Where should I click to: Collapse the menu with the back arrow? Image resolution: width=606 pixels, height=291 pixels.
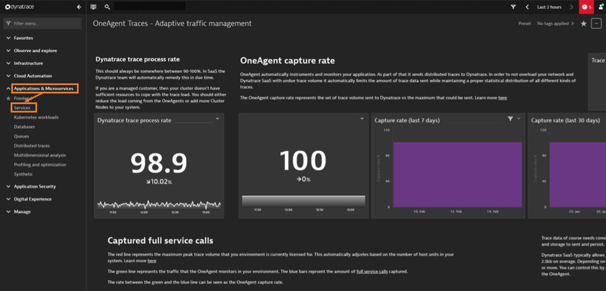tap(79, 7)
